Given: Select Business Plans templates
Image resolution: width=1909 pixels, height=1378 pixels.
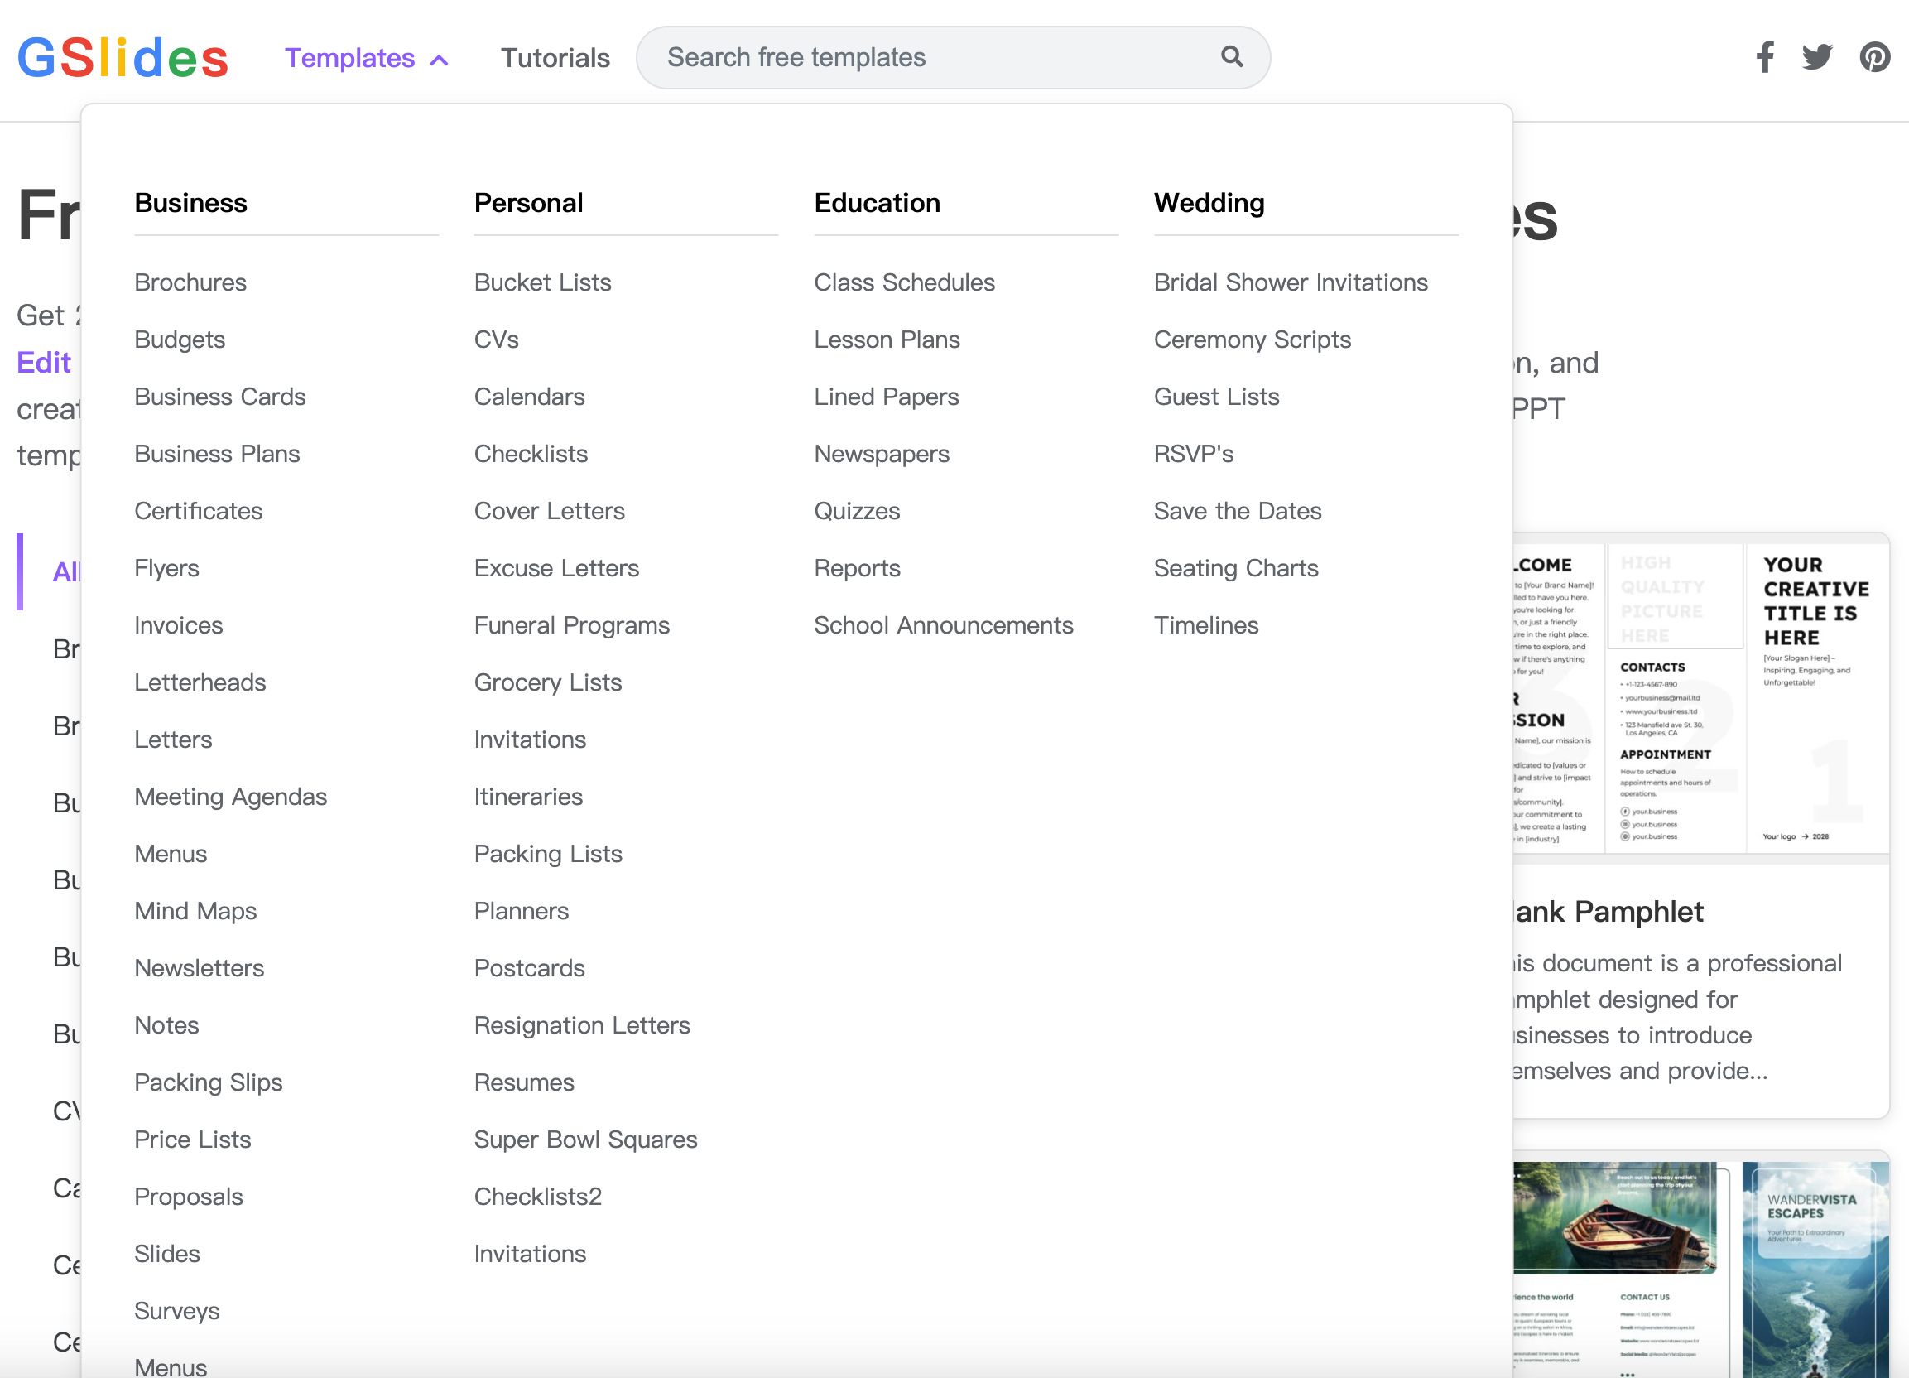Looking at the screenshot, I should point(216,454).
